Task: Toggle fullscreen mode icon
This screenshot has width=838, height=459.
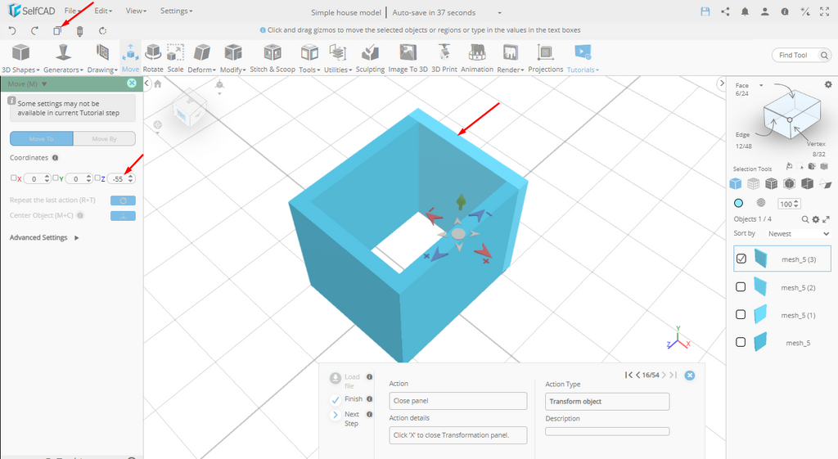Action: click(825, 11)
